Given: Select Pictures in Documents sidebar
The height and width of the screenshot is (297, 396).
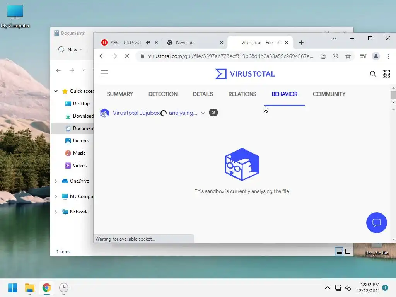Looking at the screenshot, I should pyautogui.click(x=77, y=141).
